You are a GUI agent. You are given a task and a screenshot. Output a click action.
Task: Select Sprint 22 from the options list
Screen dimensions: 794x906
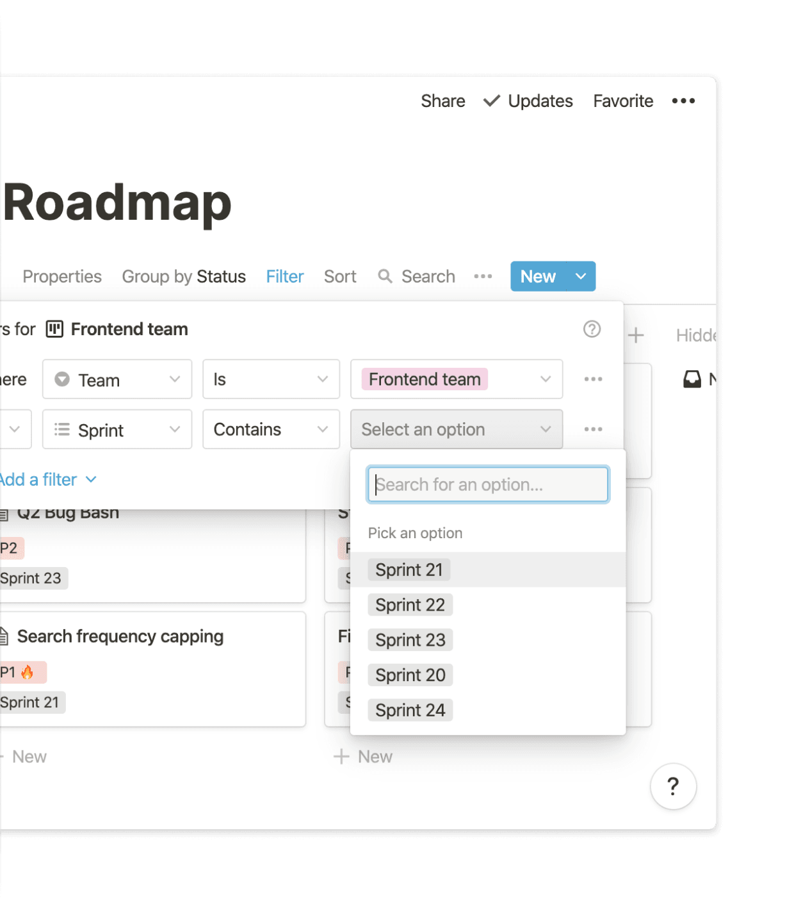click(x=410, y=604)
